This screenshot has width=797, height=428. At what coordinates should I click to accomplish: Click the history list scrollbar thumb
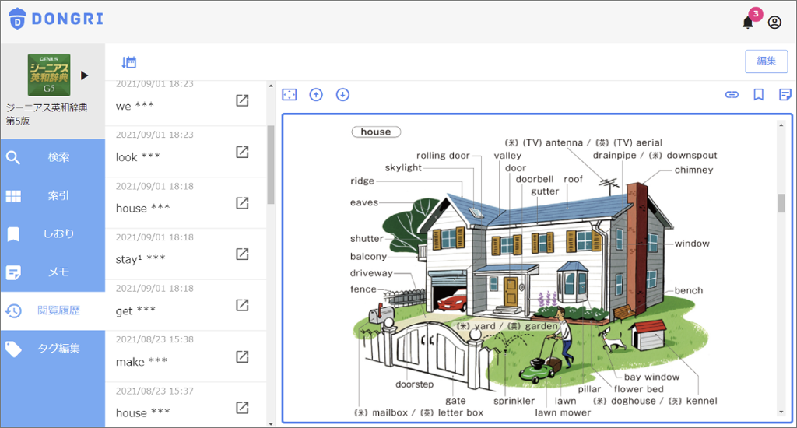point(270,164)
